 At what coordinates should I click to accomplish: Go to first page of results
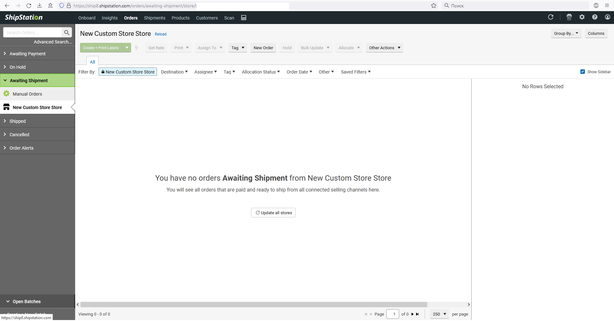[x=366, y=314]
